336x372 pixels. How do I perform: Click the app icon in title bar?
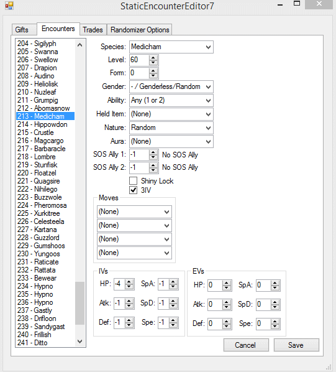(9, 6)
